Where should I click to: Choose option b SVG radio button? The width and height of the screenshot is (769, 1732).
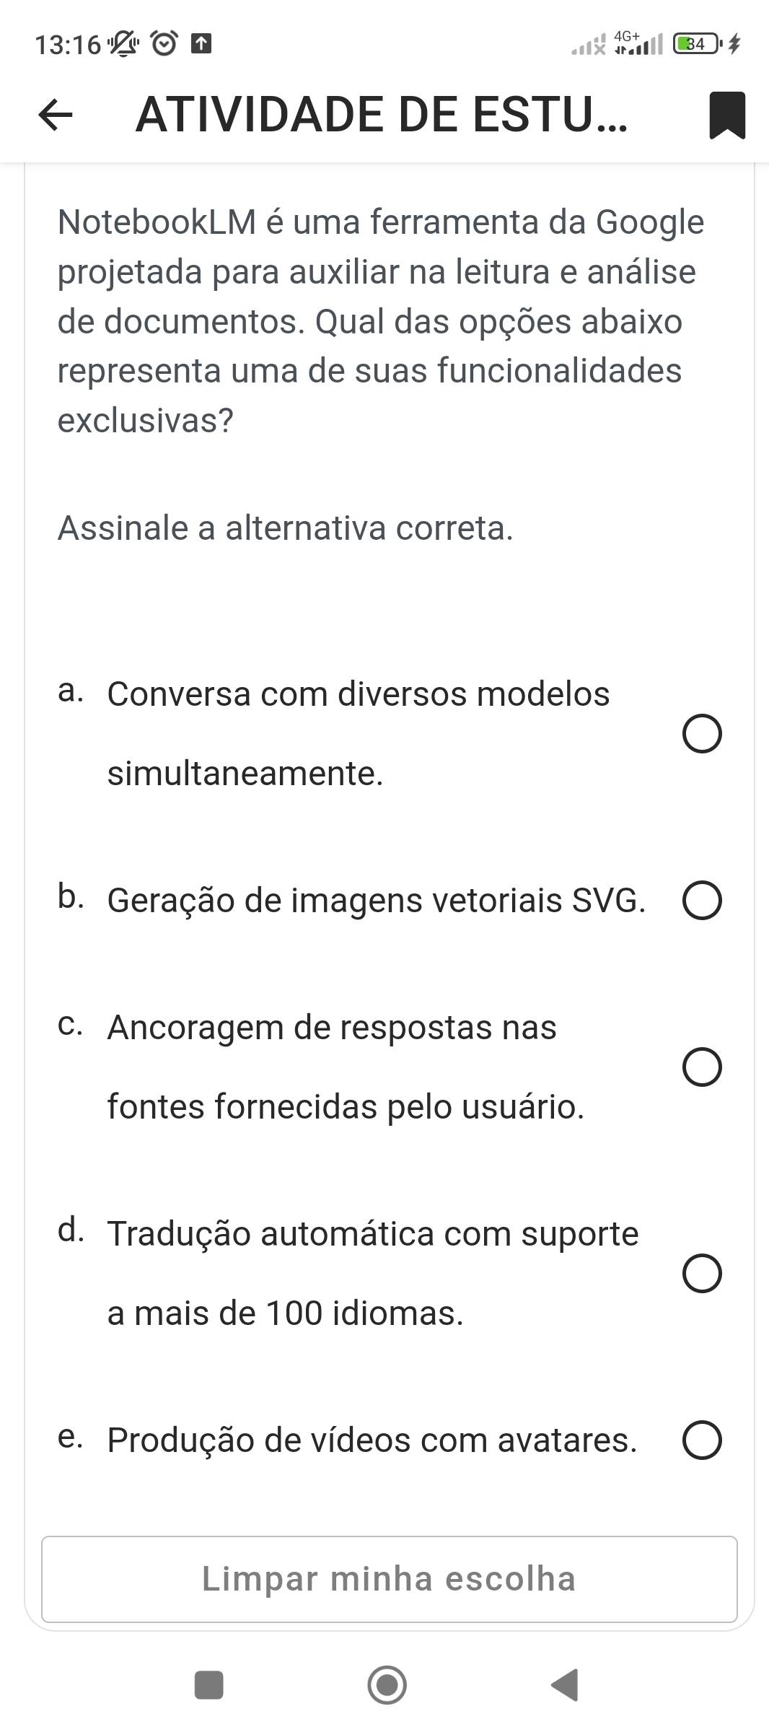702,901
